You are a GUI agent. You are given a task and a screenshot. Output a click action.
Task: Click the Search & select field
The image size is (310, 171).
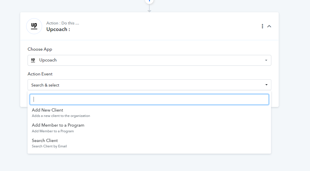point(149,85)
